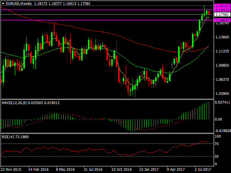The height and width of the screenshot is (173, 231).
Task: Click the MACD scale value -0.019828
Action: (222, 131)
